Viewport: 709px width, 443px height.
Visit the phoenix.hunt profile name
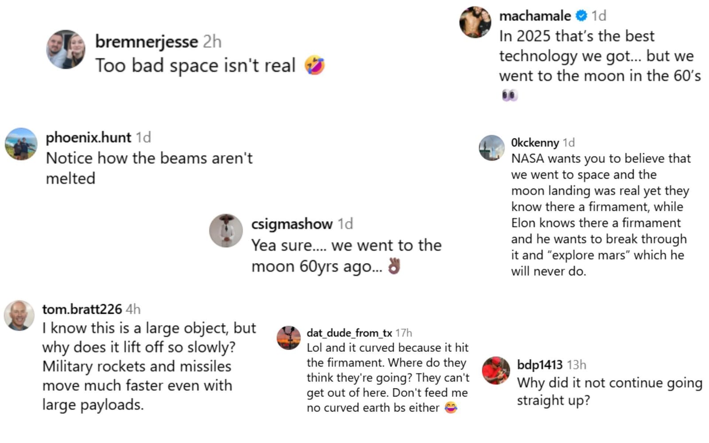(x=89, y=137)
